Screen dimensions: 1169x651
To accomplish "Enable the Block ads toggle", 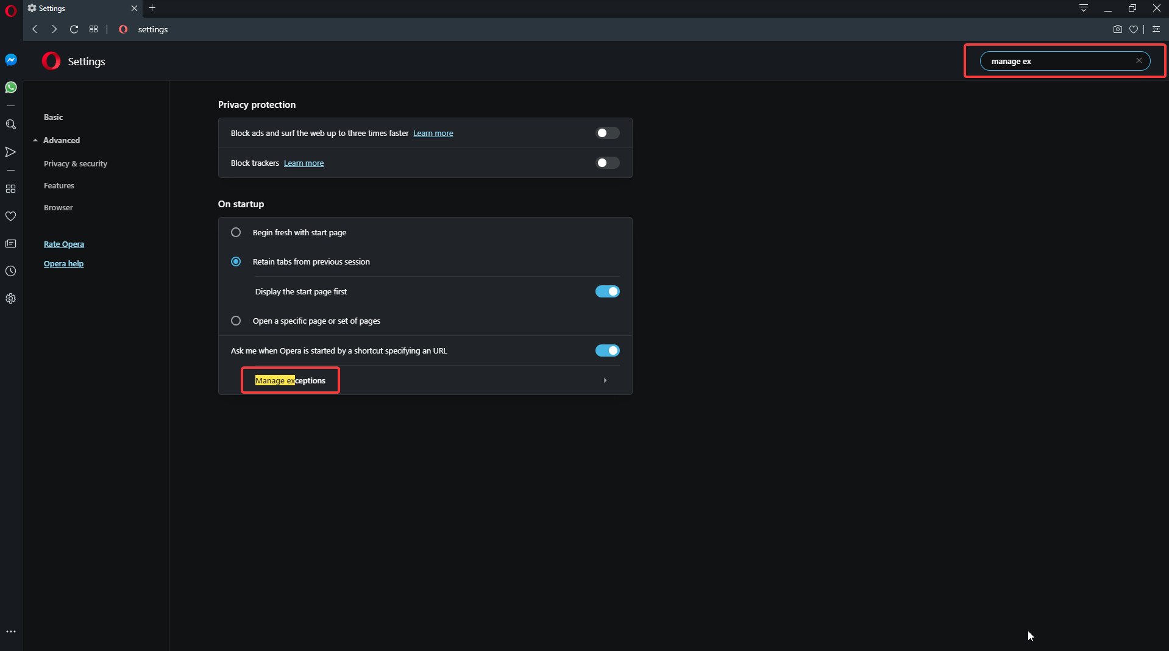I will click(x=607, y=133).
